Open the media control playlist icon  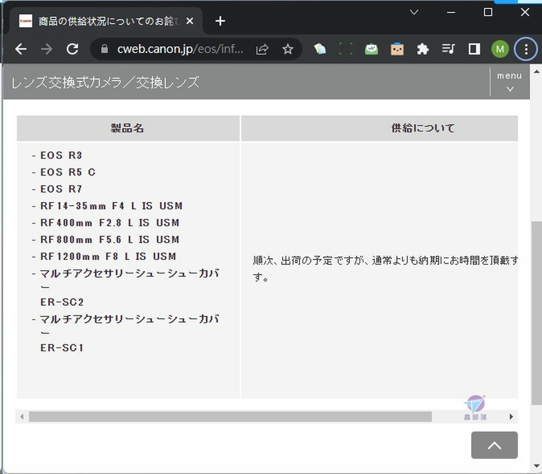448,49
